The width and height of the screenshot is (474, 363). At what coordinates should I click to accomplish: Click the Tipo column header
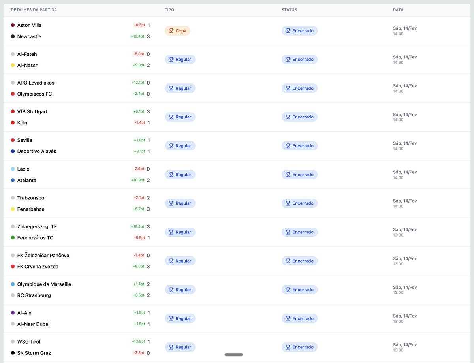pyautogui.click(x=169, y=10)
